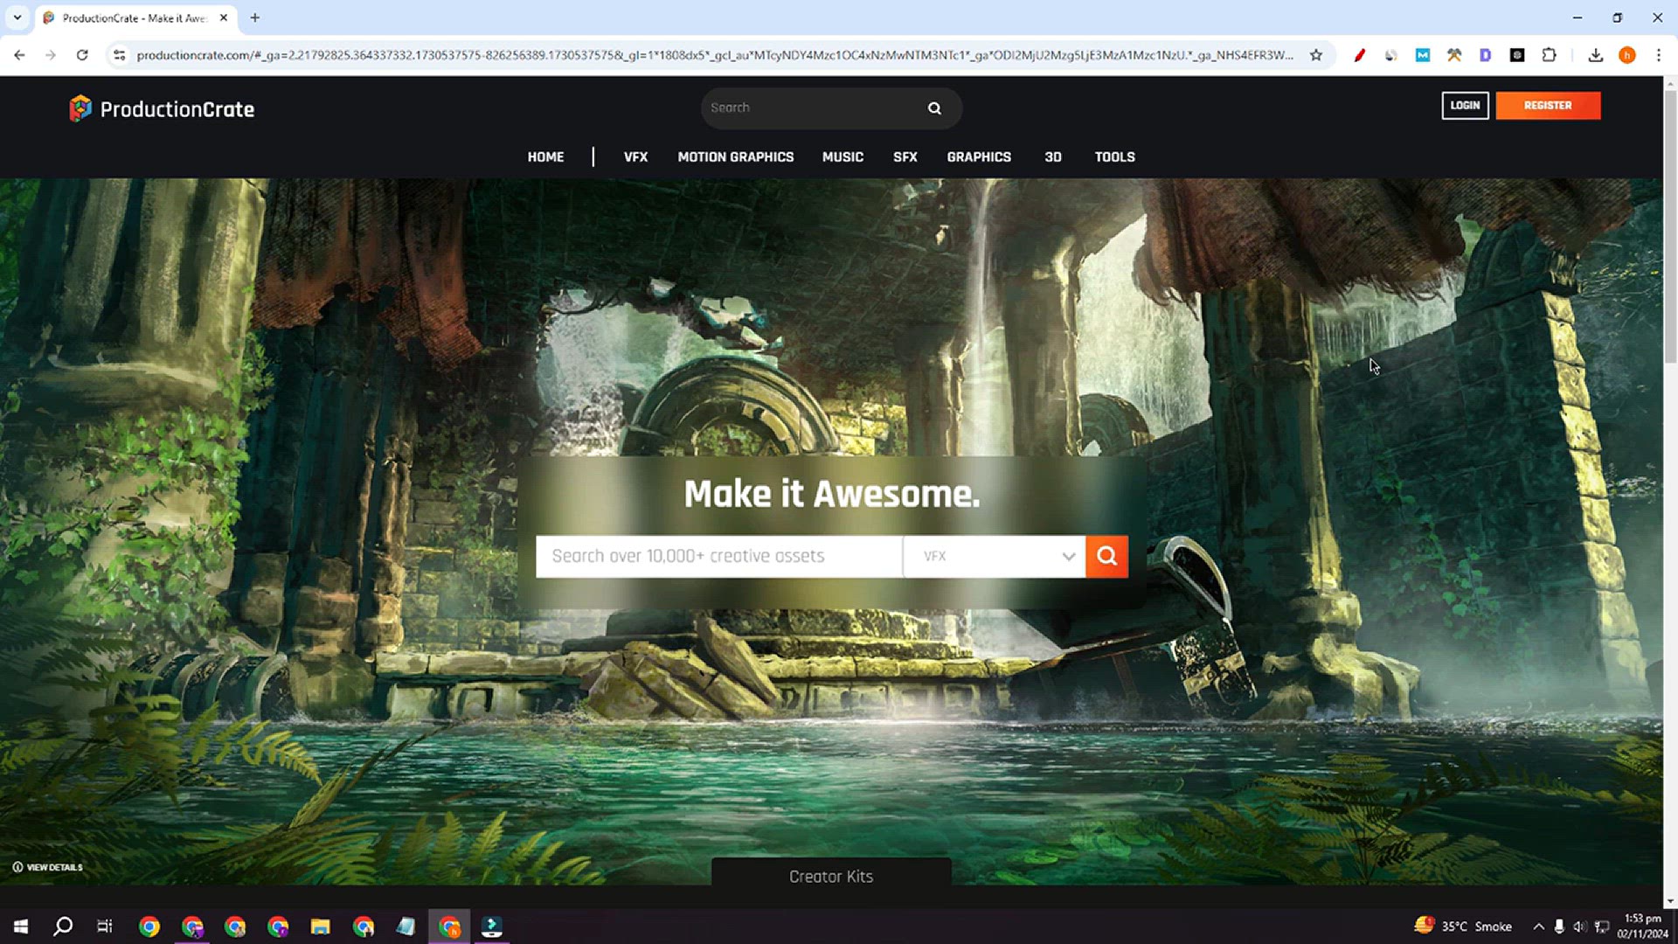Viewport: 1678px width, 944px height.
Task: Open the Chrome three-dot menu
Action: 1658,55
